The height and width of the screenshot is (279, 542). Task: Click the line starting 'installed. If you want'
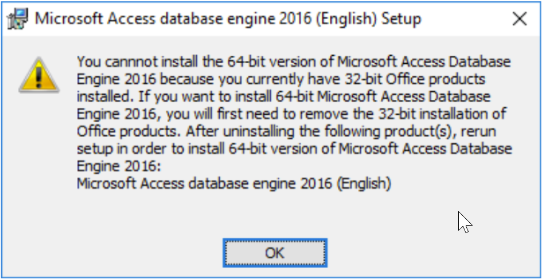click(x=284, y=96)
